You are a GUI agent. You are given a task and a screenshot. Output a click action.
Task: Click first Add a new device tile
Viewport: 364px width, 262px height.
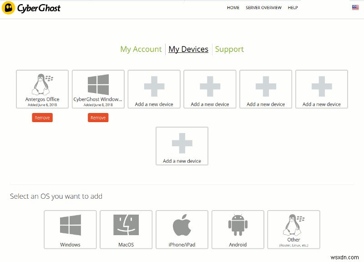(x=154, y=89)
